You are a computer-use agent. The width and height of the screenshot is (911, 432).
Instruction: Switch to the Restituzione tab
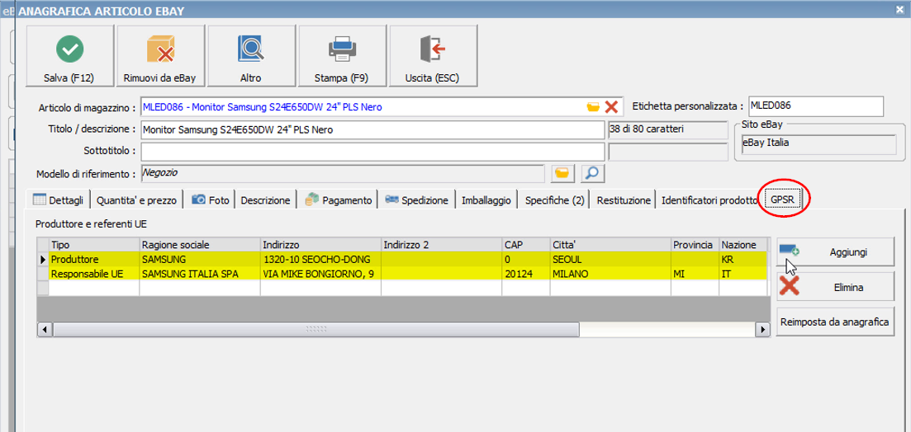tap(624, 200)
